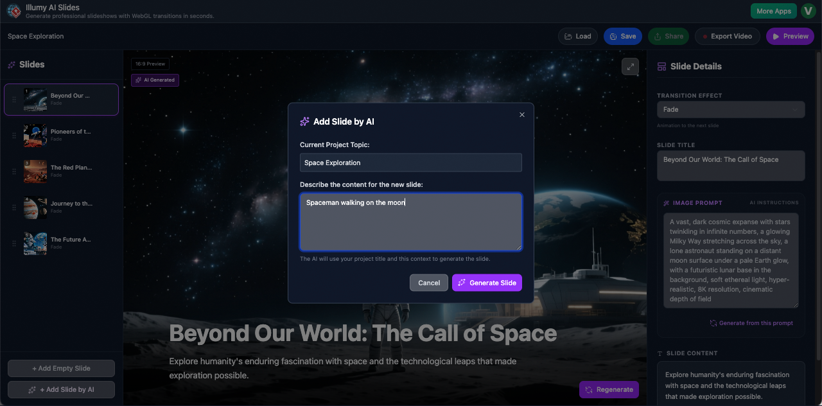Image resolution: width=822 pixels, height=406 pixels.
Task: Click the Add Empty Slide button
Action: pyautogui.click(x=61, y=369)
